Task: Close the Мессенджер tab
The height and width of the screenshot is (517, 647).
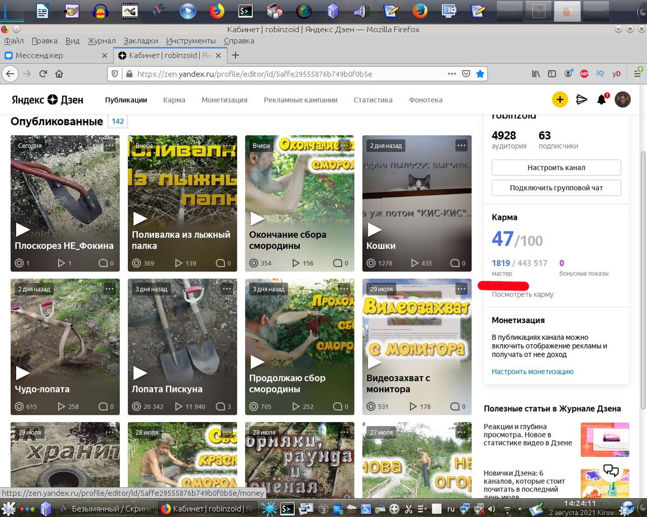Action: 105,55
